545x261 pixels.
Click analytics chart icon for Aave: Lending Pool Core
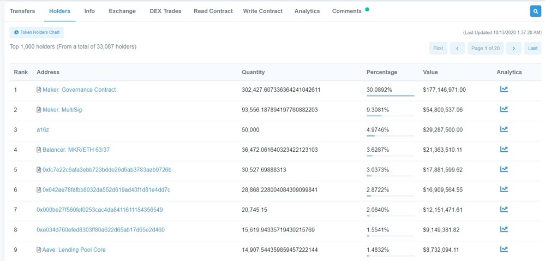pyautogui.click(x=504, y=250)
